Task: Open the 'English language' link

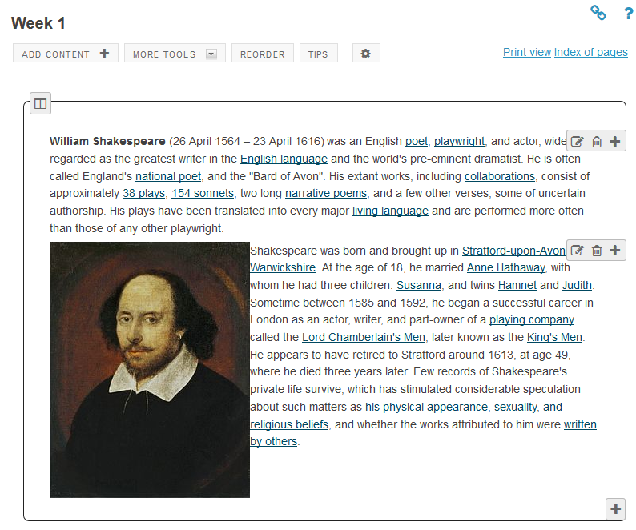Action: [x=284, y=159]
